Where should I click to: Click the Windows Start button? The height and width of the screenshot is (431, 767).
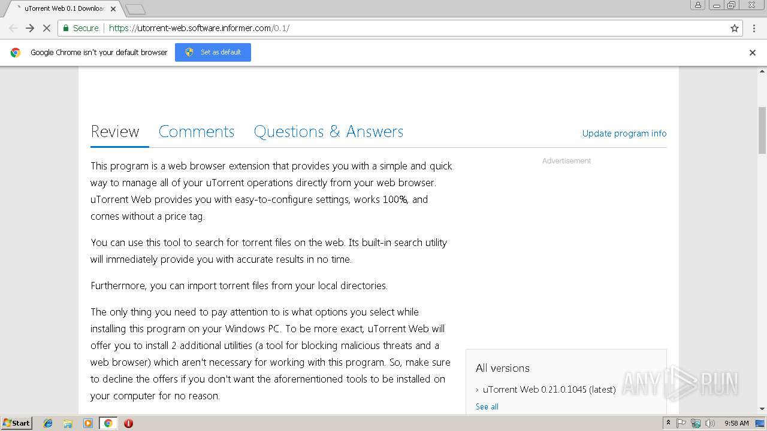[x=16, y=423]
